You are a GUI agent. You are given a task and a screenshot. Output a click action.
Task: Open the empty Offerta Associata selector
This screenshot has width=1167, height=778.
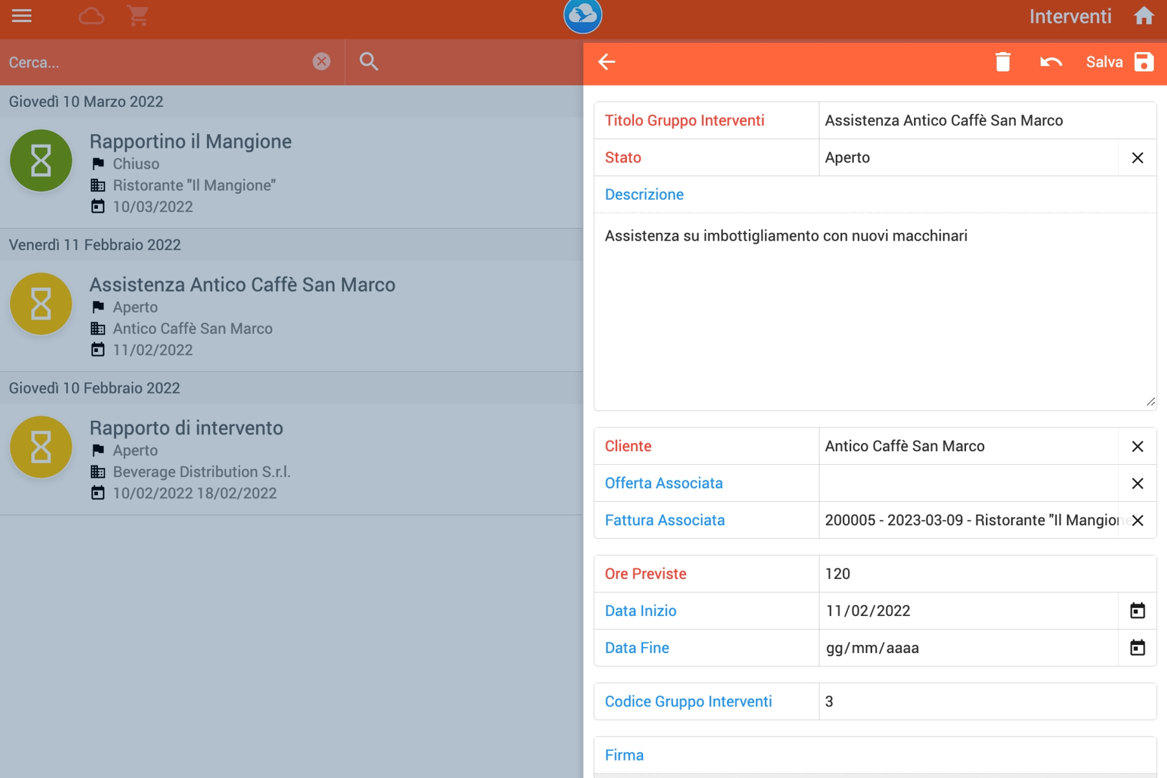(969, 483)
